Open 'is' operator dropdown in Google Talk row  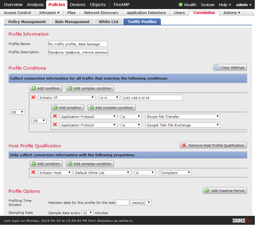pyautogui.click(x=131, y=125)
